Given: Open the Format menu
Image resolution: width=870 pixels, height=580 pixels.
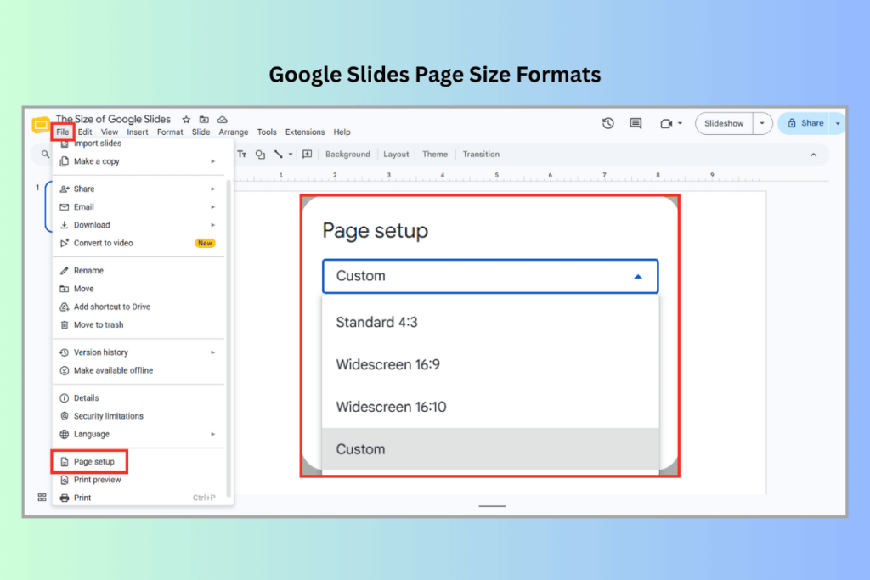Looking at the screenshot, I should pyautogui.click(x=170, y=132).
